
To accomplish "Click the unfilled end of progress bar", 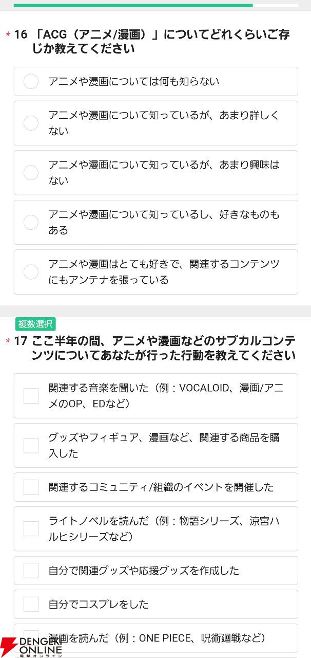I will coord(275,5).
